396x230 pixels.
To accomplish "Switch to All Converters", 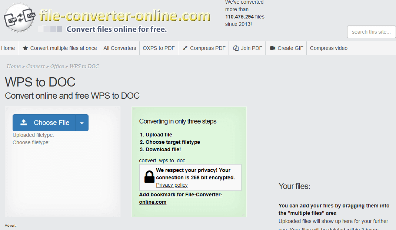I will 119,48.
